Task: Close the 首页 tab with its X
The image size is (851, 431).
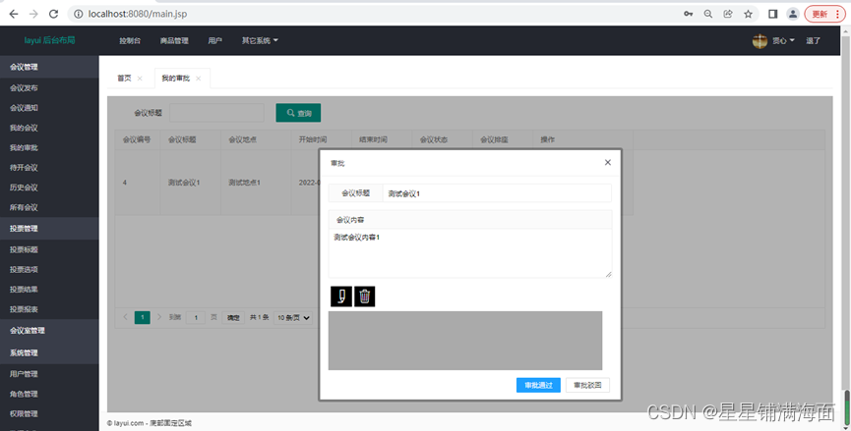Action: tap(140, 79)
